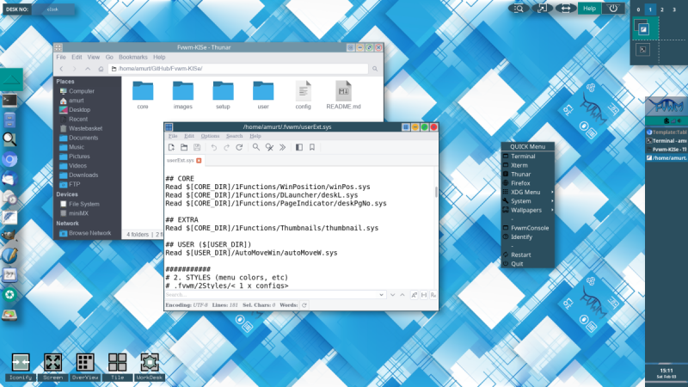688x387 pixels.
Task: Close the userExt.sys tab with its red x
Action: (199, 161)
